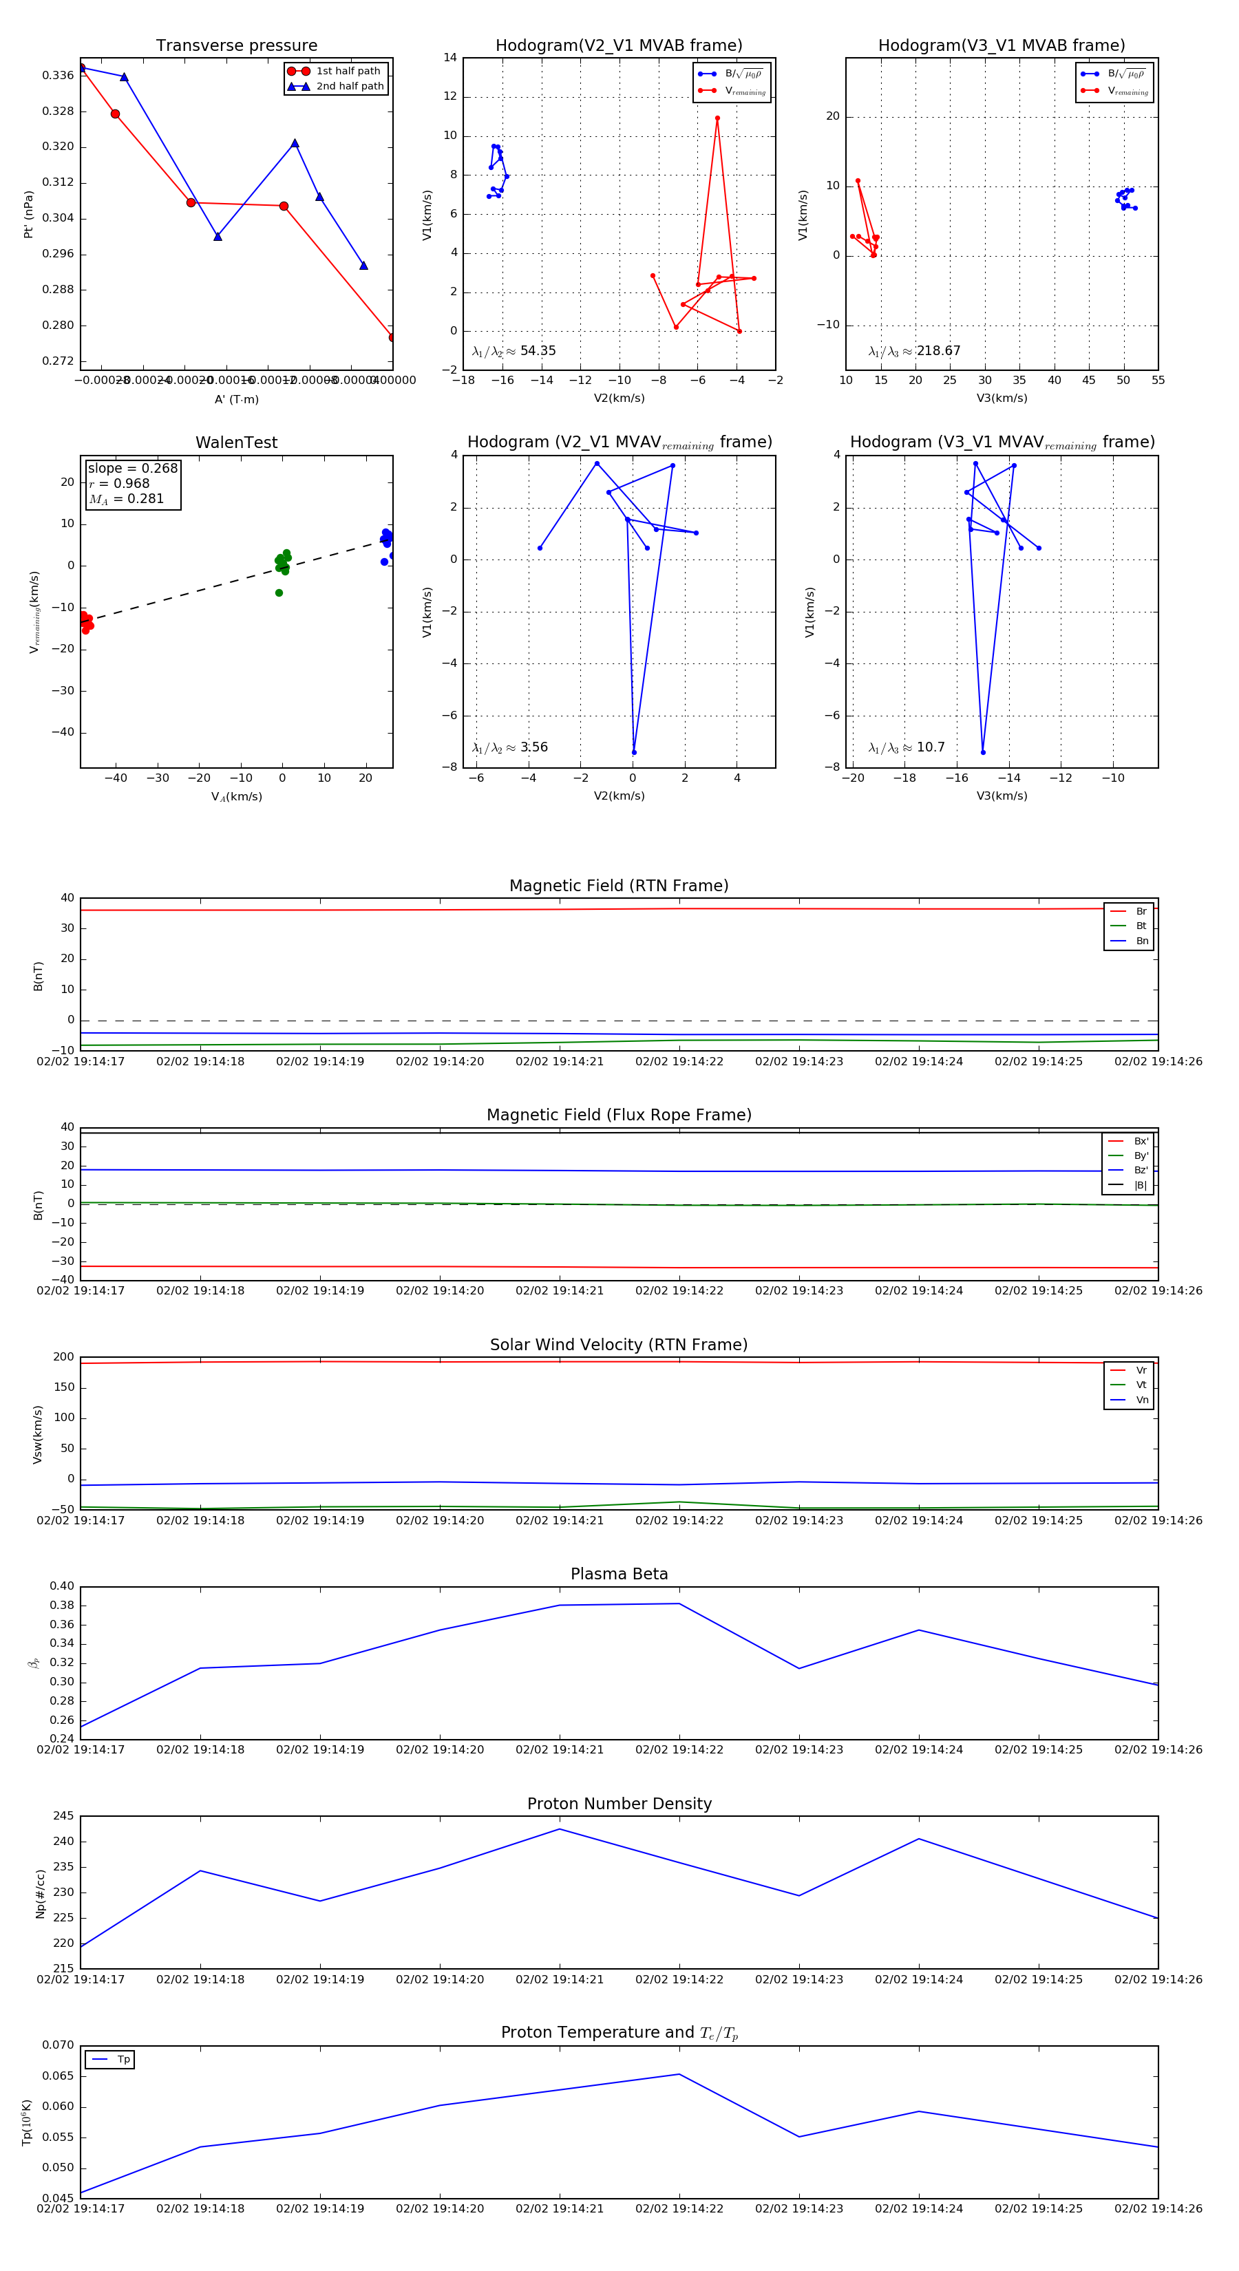1239x2271 pixels.
Task: Click the 'r = 0.968' annotation
Action: pyautogui.click(x=119, y=483)
